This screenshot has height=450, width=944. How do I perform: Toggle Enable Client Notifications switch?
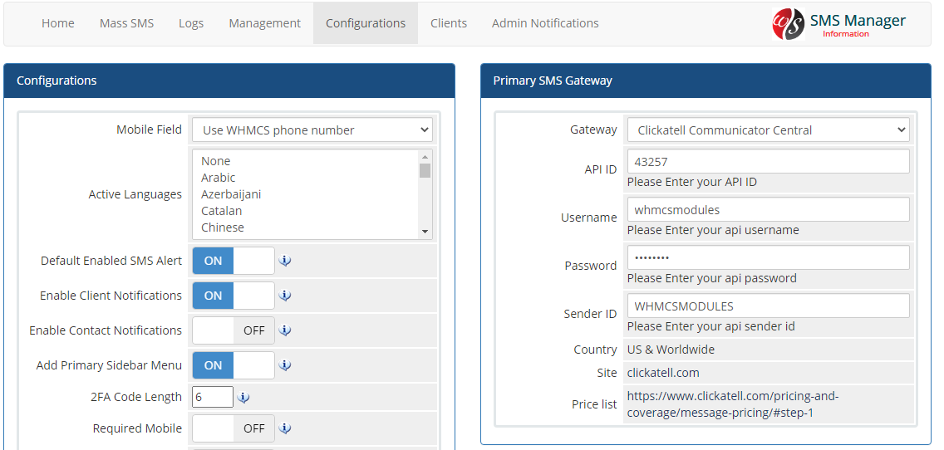(234, 296)
